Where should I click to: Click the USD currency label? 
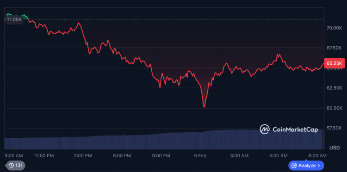point(335,147)
